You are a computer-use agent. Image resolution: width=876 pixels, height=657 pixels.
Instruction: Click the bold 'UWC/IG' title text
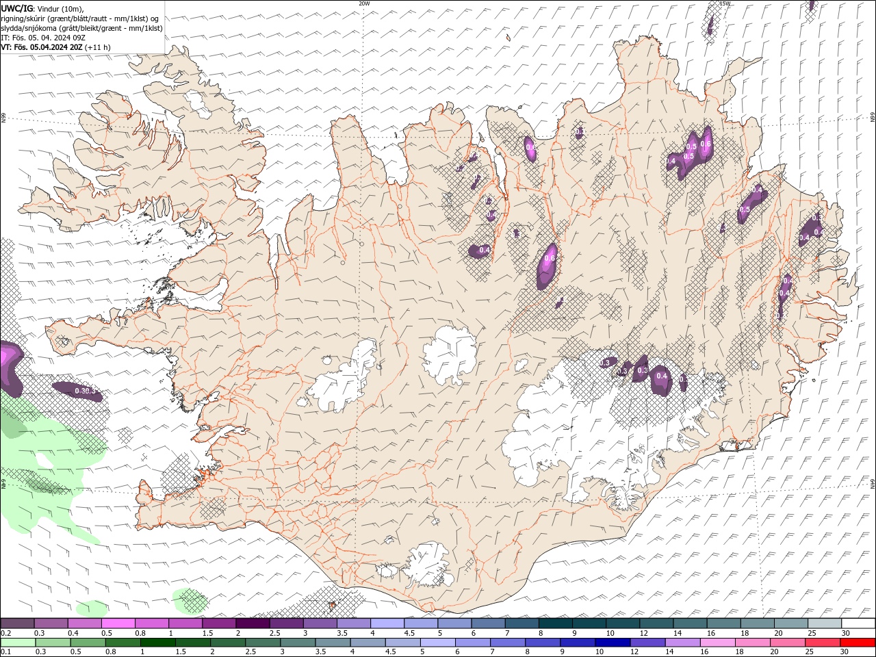pos(17,8)
